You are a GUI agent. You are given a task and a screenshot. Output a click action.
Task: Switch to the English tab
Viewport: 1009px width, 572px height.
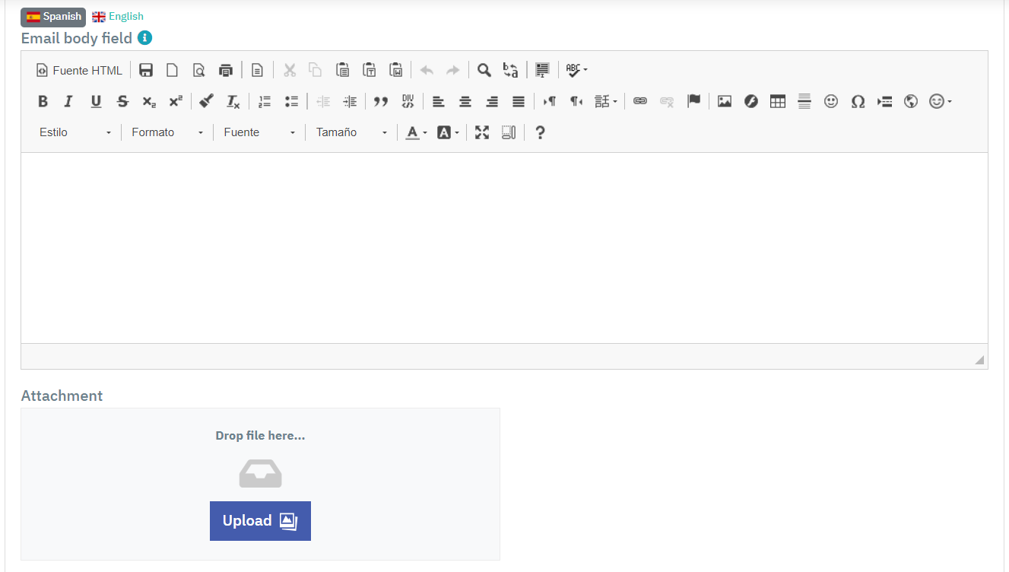point(117,16)
